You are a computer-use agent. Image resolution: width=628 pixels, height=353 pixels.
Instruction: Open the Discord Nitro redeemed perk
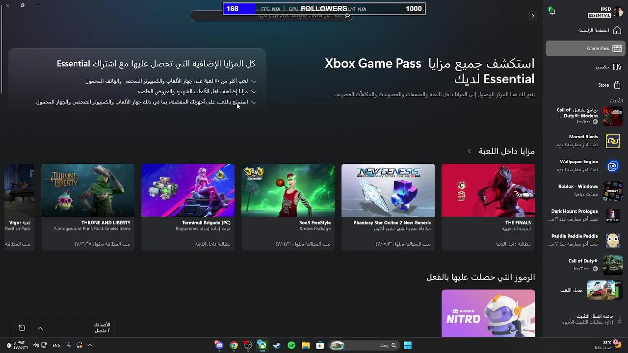click(488, 313)
